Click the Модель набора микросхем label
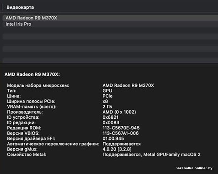The width and height of the screenshot is (218, 174). point(38,85)
